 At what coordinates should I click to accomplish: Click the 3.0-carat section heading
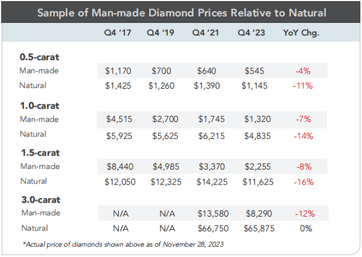click(x=41, y=200)
